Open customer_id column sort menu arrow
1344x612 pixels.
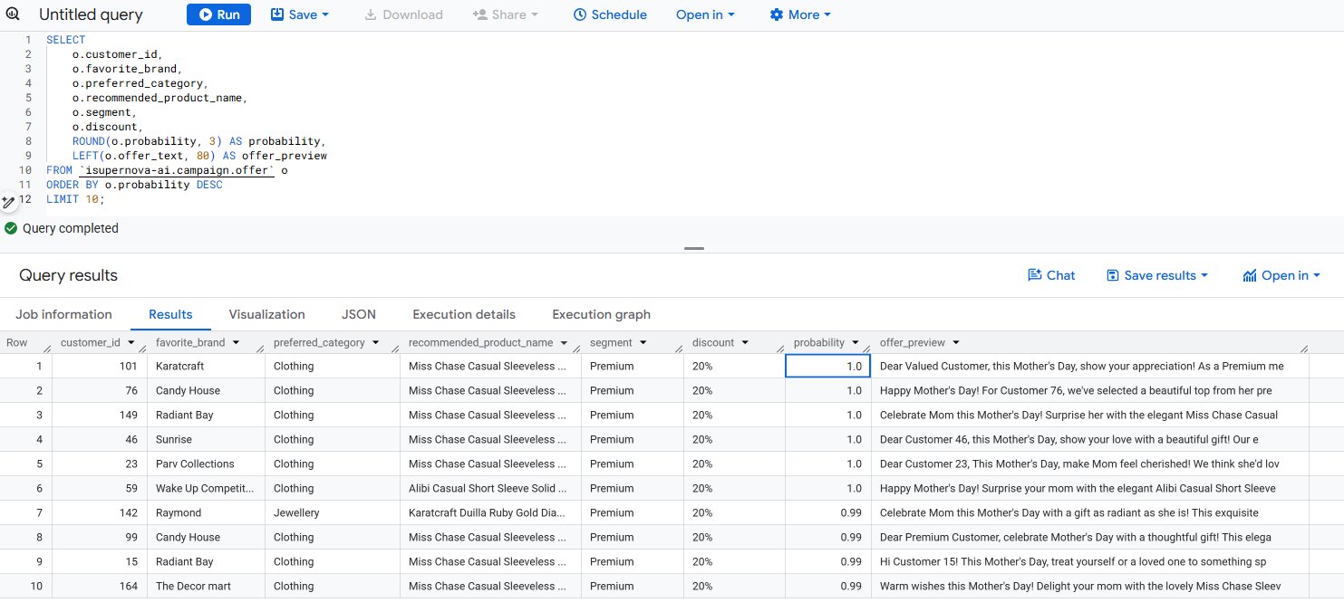coord(131,343)
